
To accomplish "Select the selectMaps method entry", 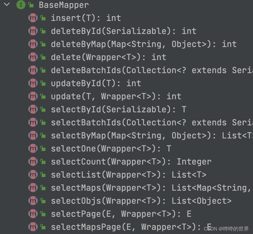I will [x=105, y=188].
